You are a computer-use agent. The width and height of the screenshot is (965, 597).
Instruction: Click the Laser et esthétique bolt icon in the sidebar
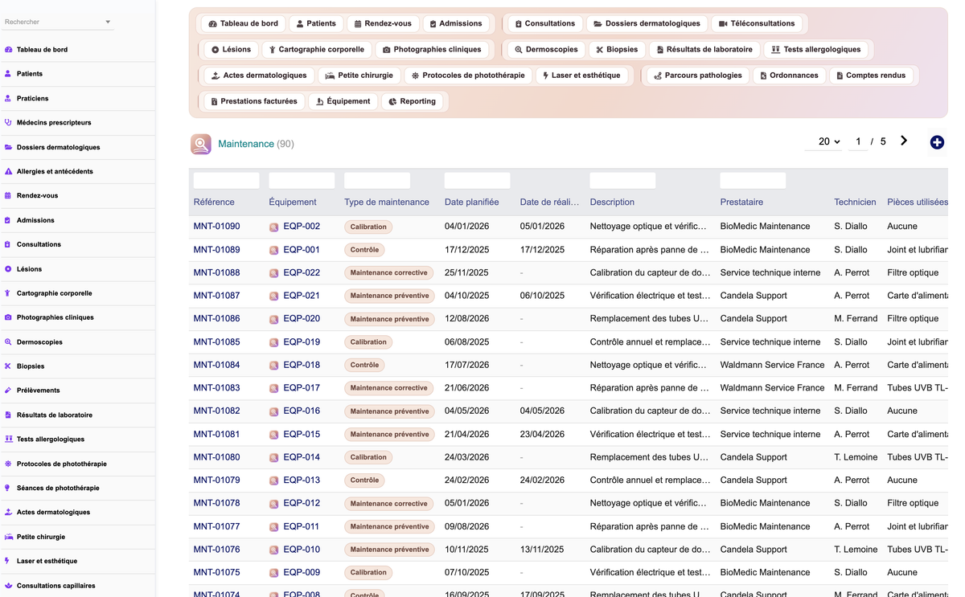click(x=8, y=561)
